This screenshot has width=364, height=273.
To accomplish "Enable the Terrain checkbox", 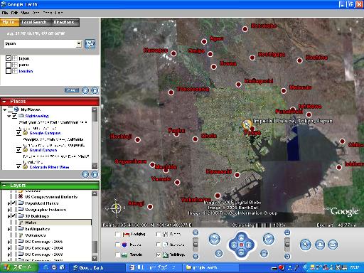I will click(117, 255).
